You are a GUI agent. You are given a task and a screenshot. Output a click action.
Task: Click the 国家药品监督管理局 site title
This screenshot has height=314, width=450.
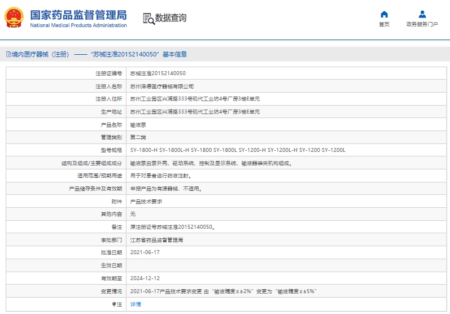coord(78,15)
